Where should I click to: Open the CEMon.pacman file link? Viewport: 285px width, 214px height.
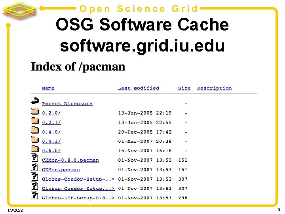pos(61,170)
